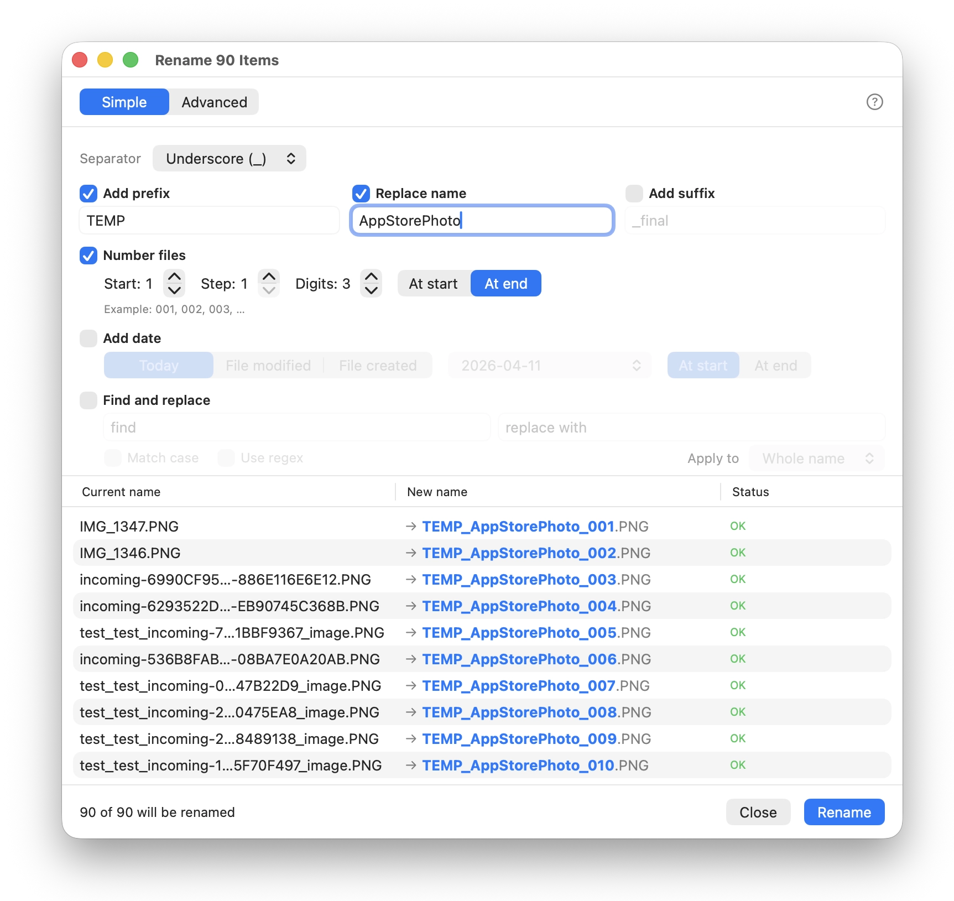This screenshot has width=954, height=901.
Task: Enable Find and replace checkbox
Action: point(88,400)
